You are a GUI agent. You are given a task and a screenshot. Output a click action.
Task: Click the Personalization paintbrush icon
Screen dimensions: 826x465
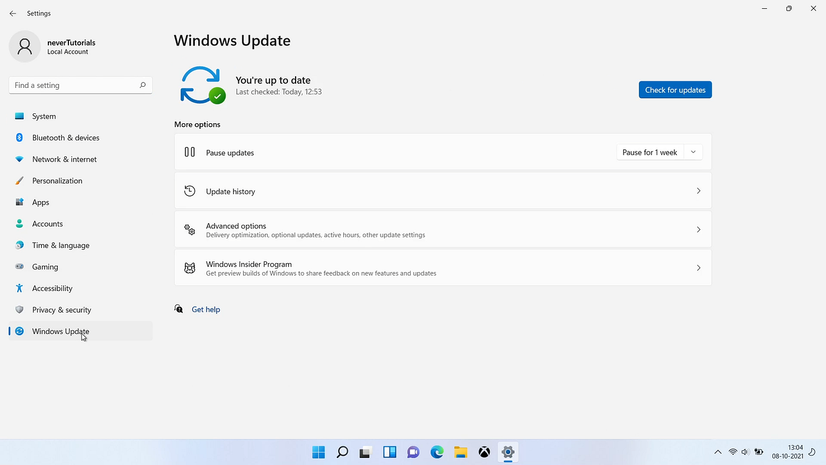pyautogui.click(x=19, y=181)
